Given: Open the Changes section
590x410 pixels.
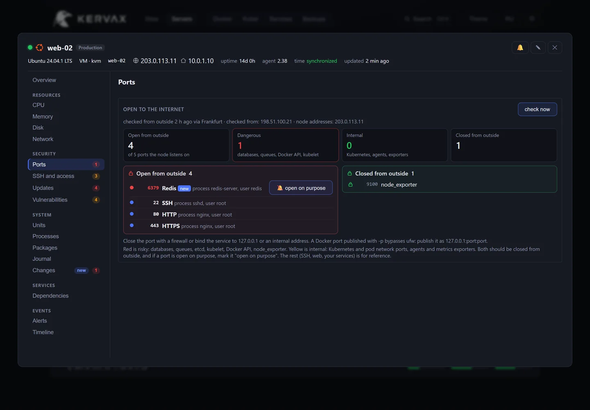Looking at the screenshot, I should pos(66,270).
